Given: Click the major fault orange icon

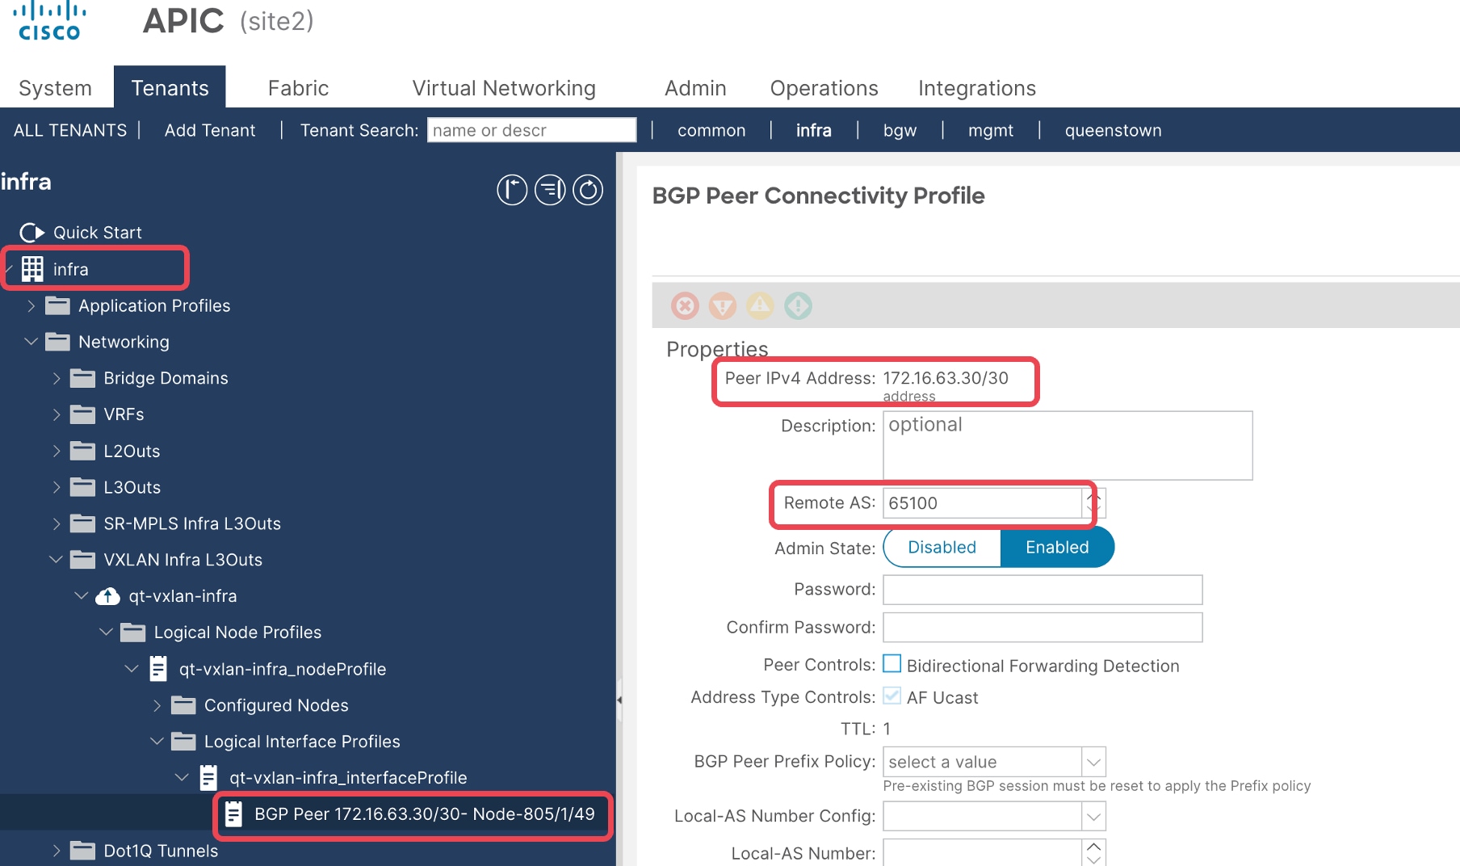Looking at the screenshot, I should pyautogui.click(x=723, y=305).
